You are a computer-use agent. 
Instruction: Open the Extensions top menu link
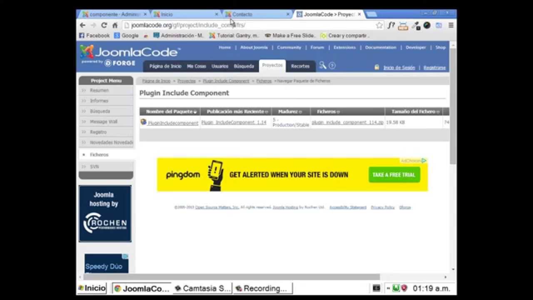pyautogui.click(x=344, y=47)
